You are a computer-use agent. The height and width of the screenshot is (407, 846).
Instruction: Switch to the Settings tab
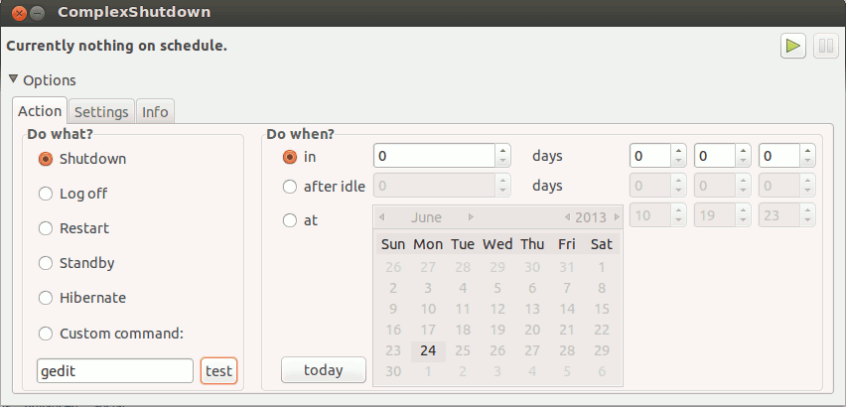click(x=101, y=112)
